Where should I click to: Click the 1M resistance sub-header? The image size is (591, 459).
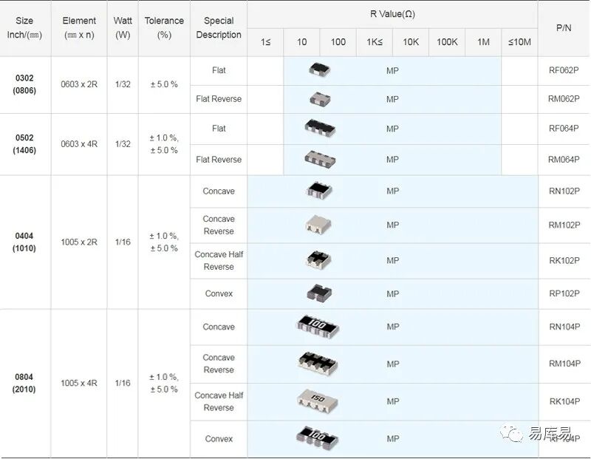coord(483,42)
